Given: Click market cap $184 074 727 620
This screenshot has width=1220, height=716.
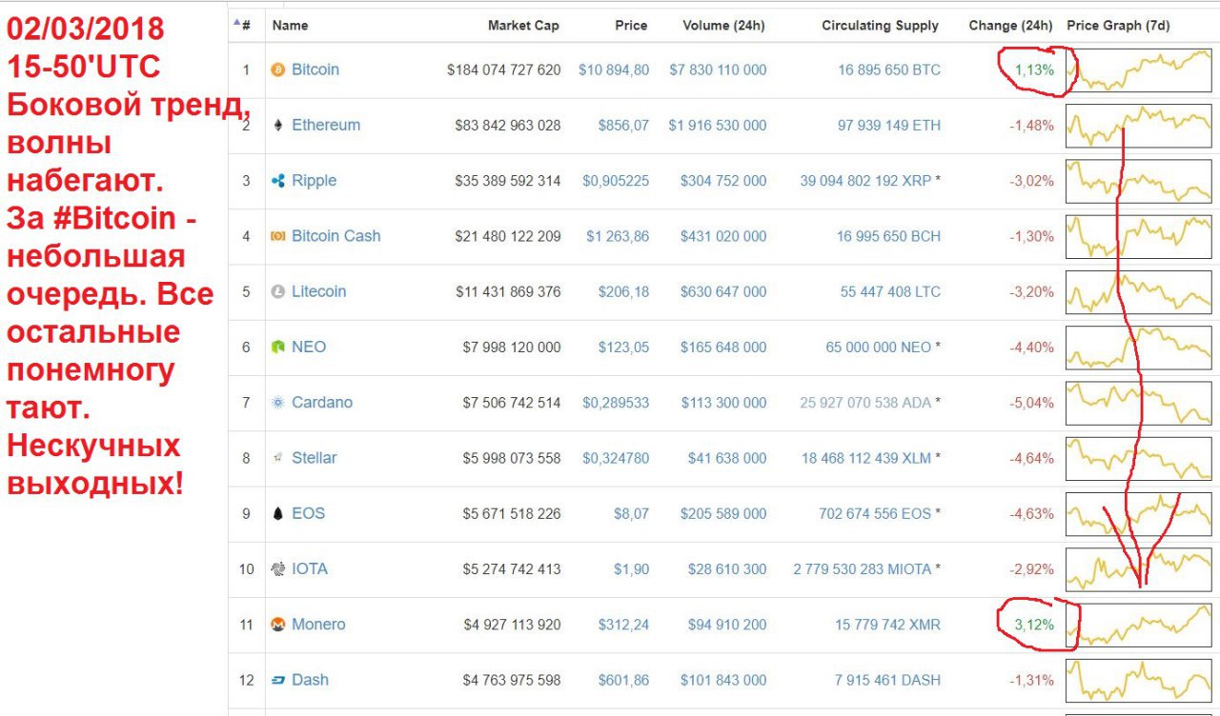Looking at the screenshot, I should 504,70.
